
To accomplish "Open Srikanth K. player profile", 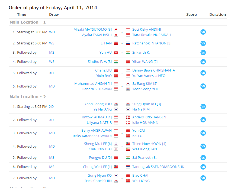I will (x=141, y=53).
